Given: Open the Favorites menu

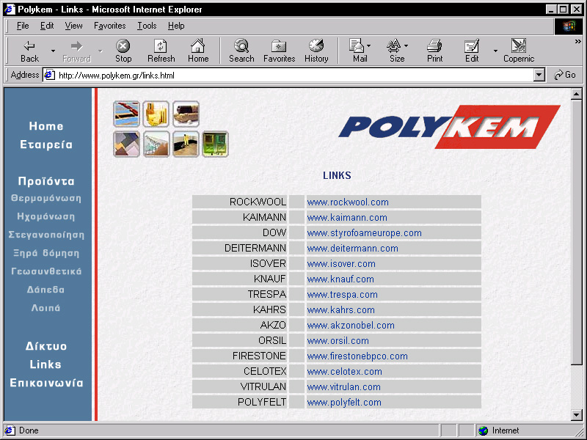Looking at the screenshot, I should click(x=109, y=26).
